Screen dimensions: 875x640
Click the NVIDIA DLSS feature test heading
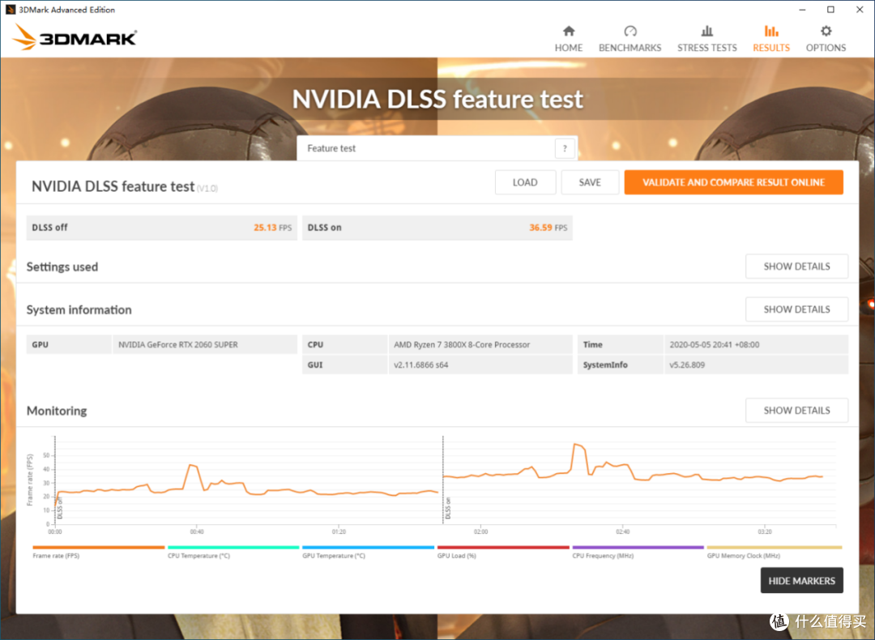coord(113,186)
